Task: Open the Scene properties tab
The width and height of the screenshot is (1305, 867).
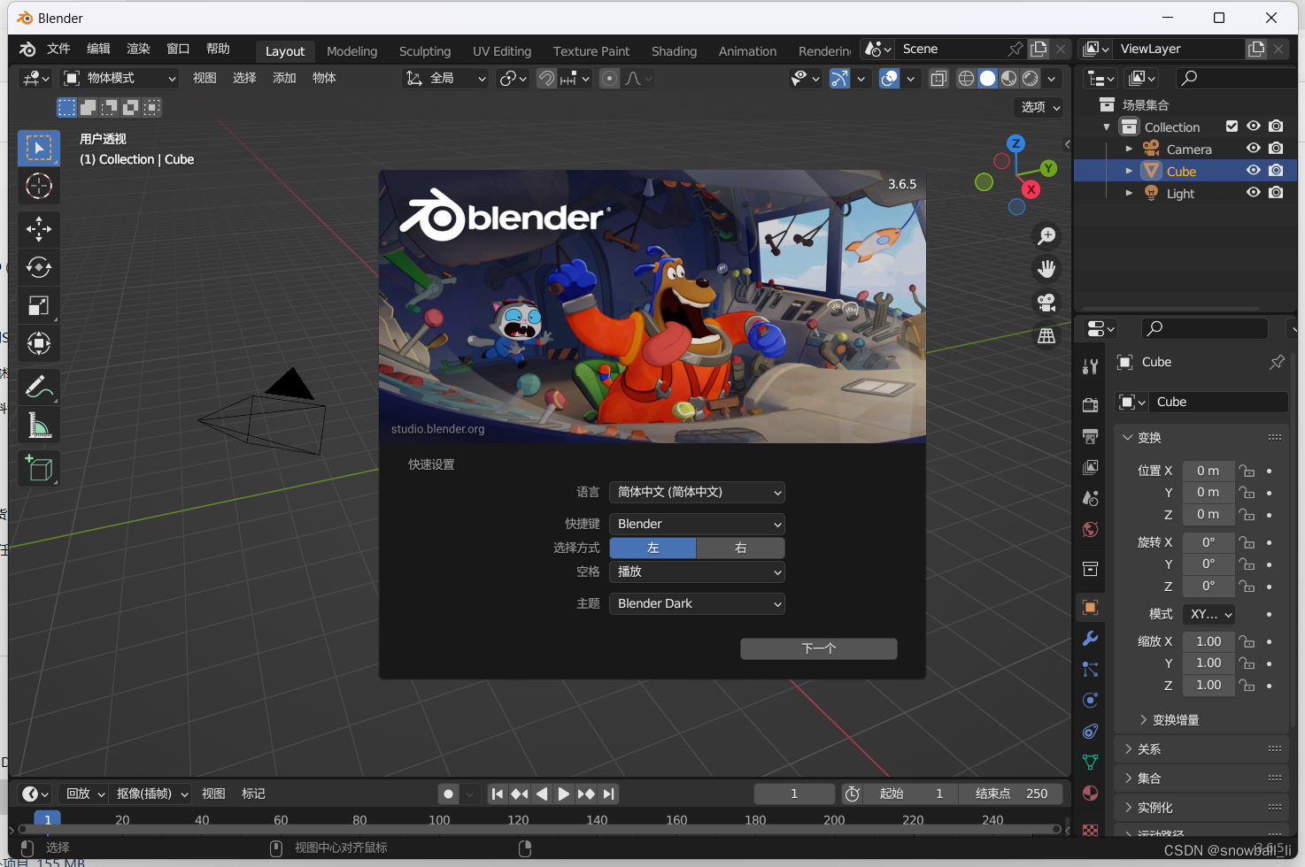Action: click(x=1091, y=498)
